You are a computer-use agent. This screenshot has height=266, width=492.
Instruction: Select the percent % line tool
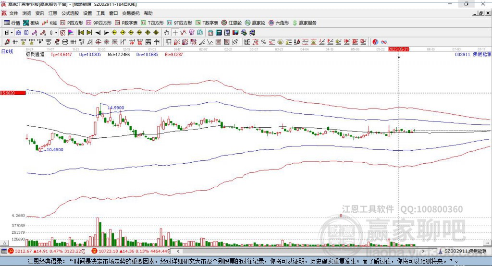pos(264,42)
